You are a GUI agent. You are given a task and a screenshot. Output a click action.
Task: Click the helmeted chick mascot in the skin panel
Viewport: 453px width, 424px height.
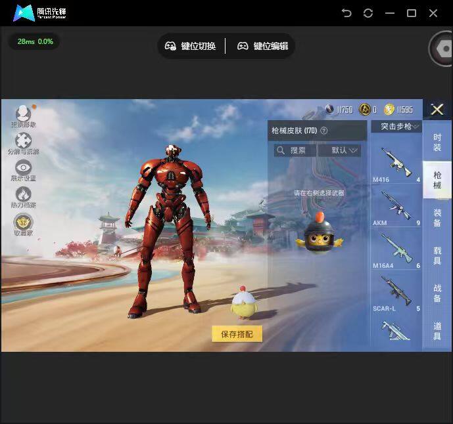click(x=320, y=234)
